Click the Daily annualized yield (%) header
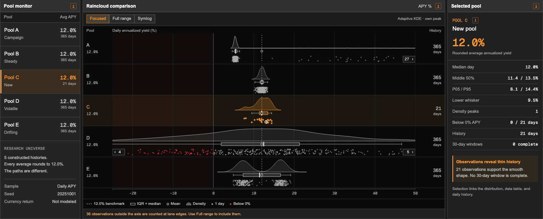The image size is (543, 219). point(134,30)
